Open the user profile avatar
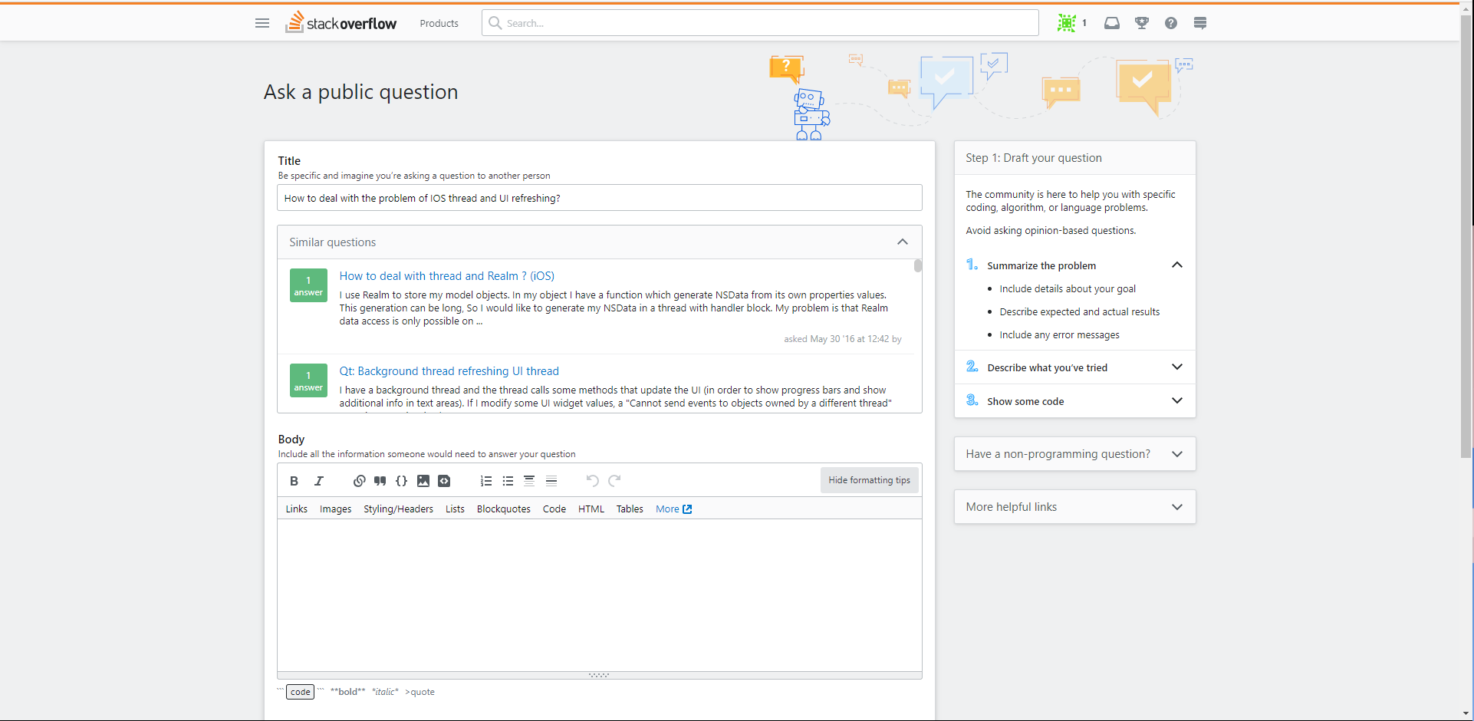This screenshot has height=721, width=1474. [1066, 23]
